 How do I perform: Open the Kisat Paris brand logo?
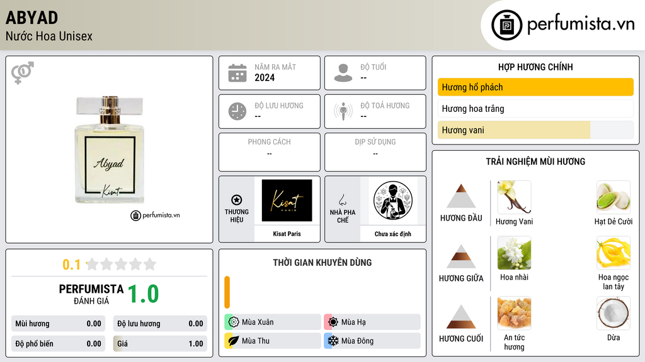[x=287, y=200]
